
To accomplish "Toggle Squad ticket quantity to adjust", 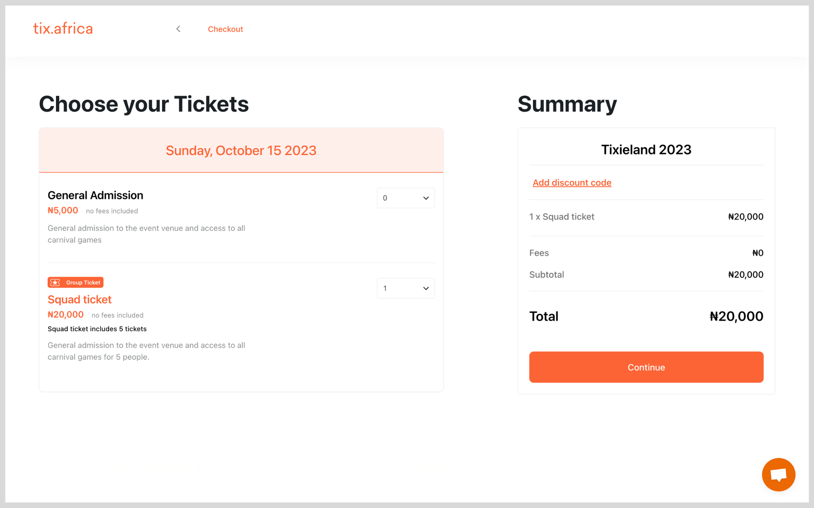I will [x=405, y=287].
